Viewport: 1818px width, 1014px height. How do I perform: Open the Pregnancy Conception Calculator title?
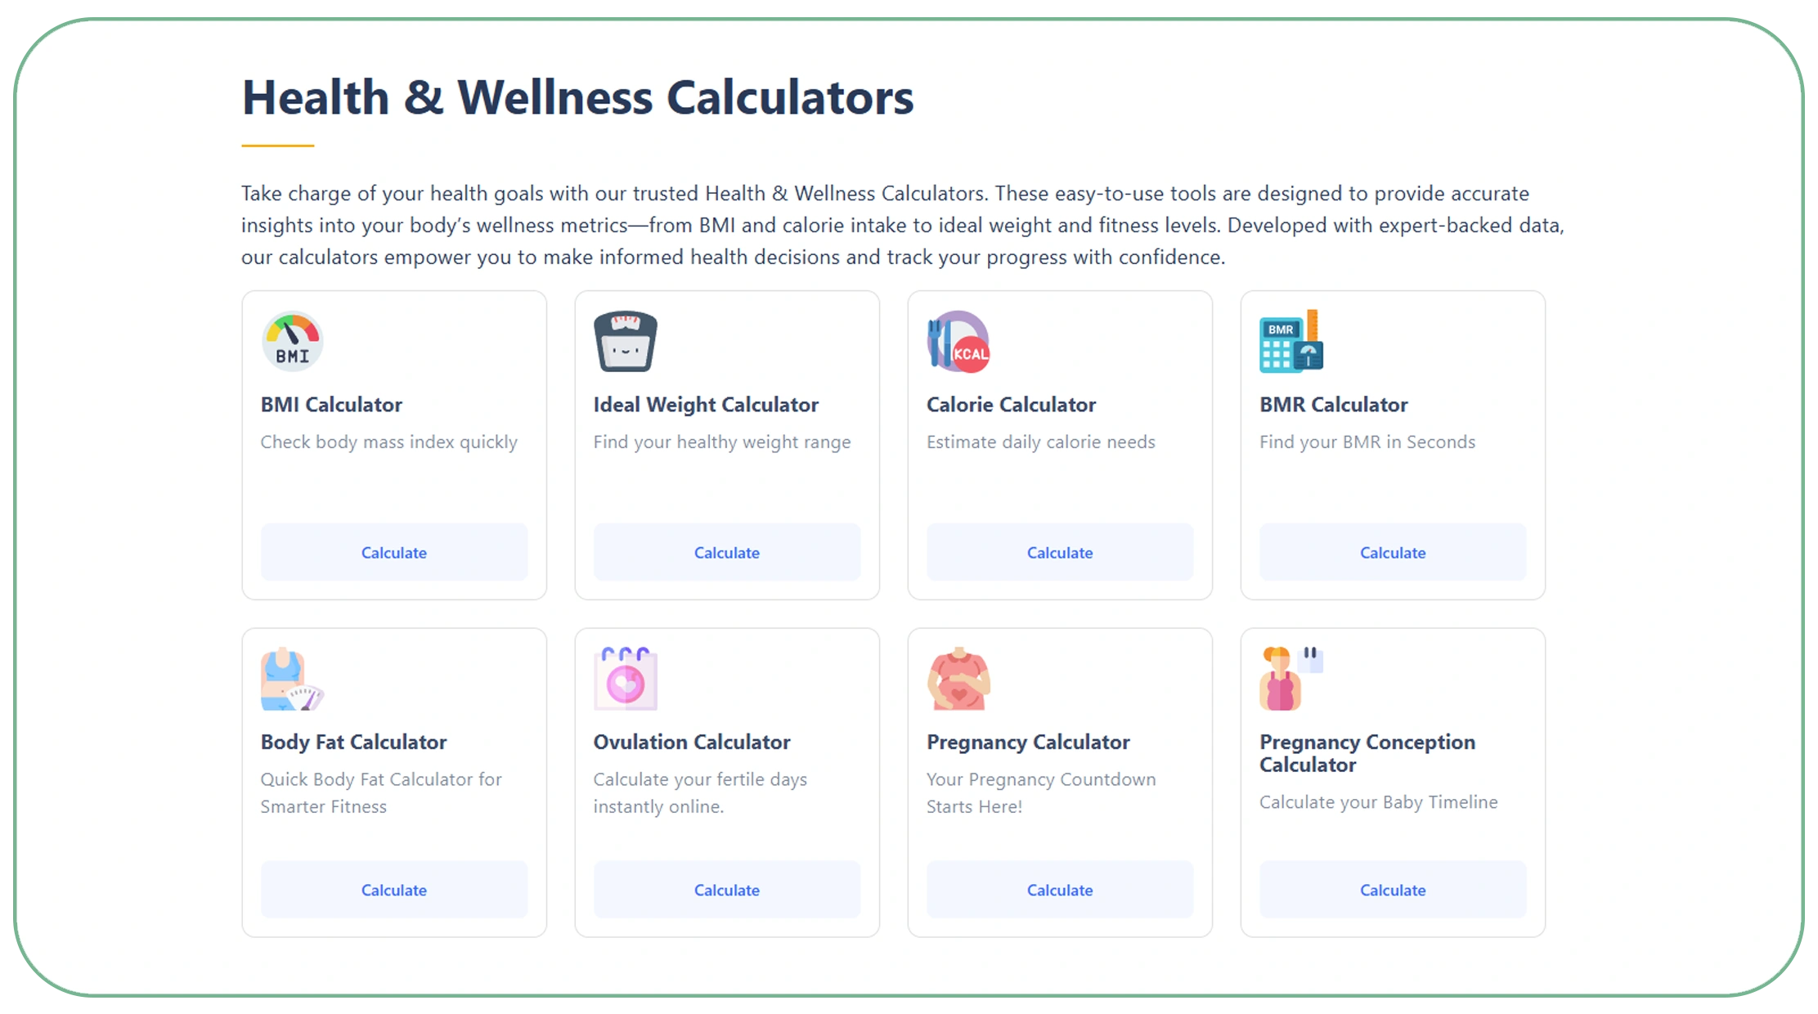(x=1367, y=753)
